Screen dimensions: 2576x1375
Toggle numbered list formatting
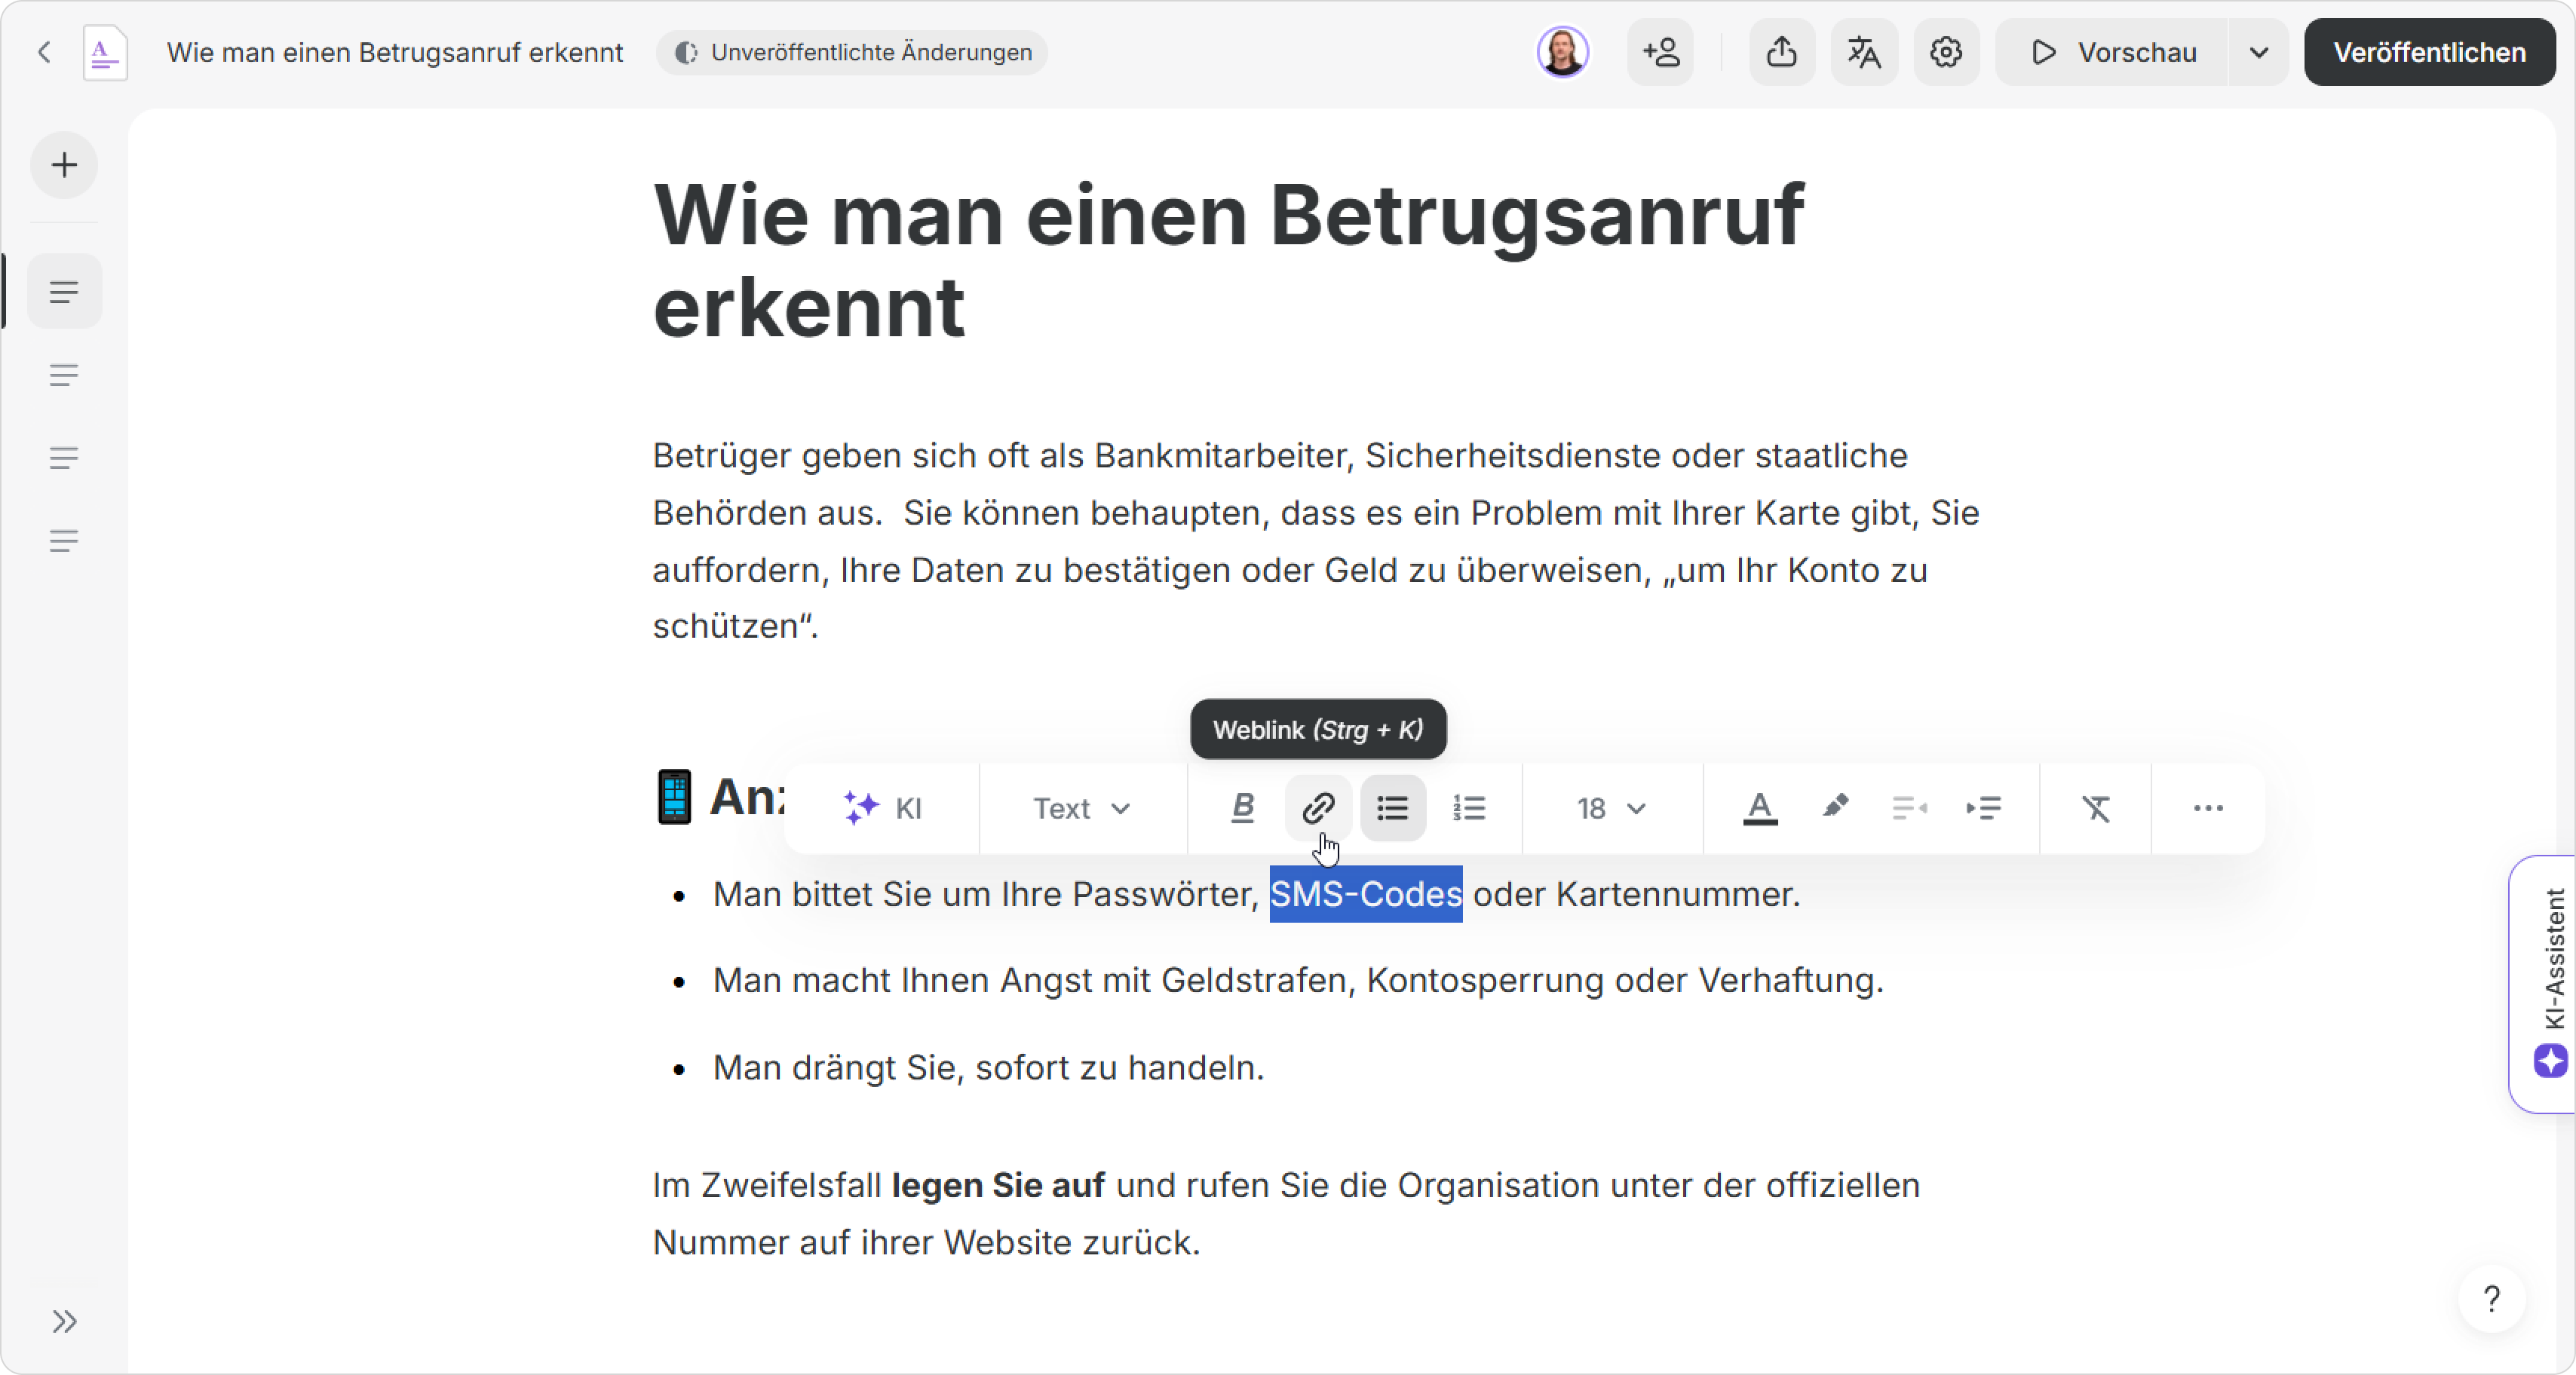[1469, 807]
